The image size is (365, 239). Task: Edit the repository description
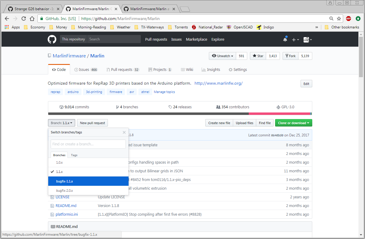pos(306,84)
